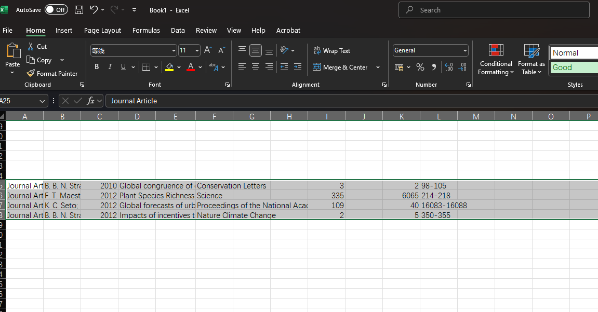This screenshot has width=598, height=312.
Task: Click the Cut scissors command
Action: tap(37, 47)
